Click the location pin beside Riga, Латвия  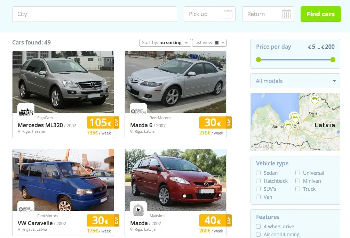(19, 131)
